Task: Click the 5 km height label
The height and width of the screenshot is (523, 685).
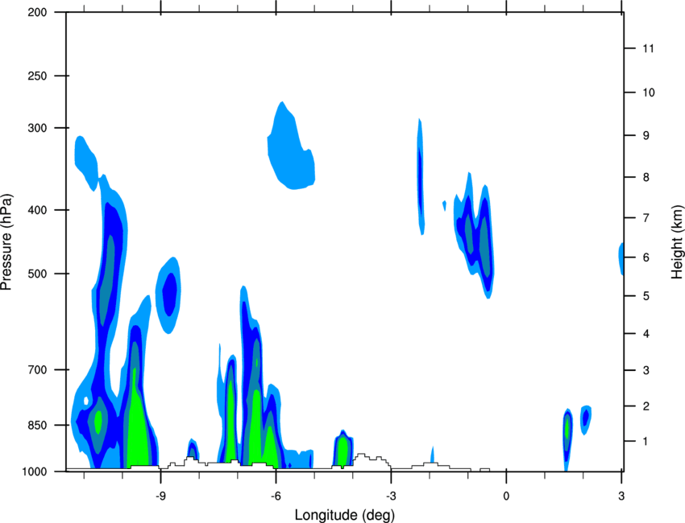Action: pyautogui.click(x=646, y=296)
